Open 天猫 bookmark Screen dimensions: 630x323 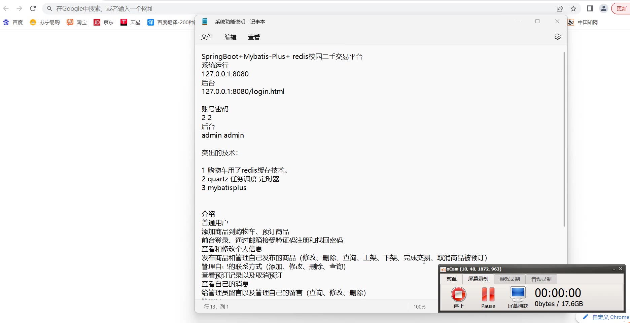[x=130, y=22]
